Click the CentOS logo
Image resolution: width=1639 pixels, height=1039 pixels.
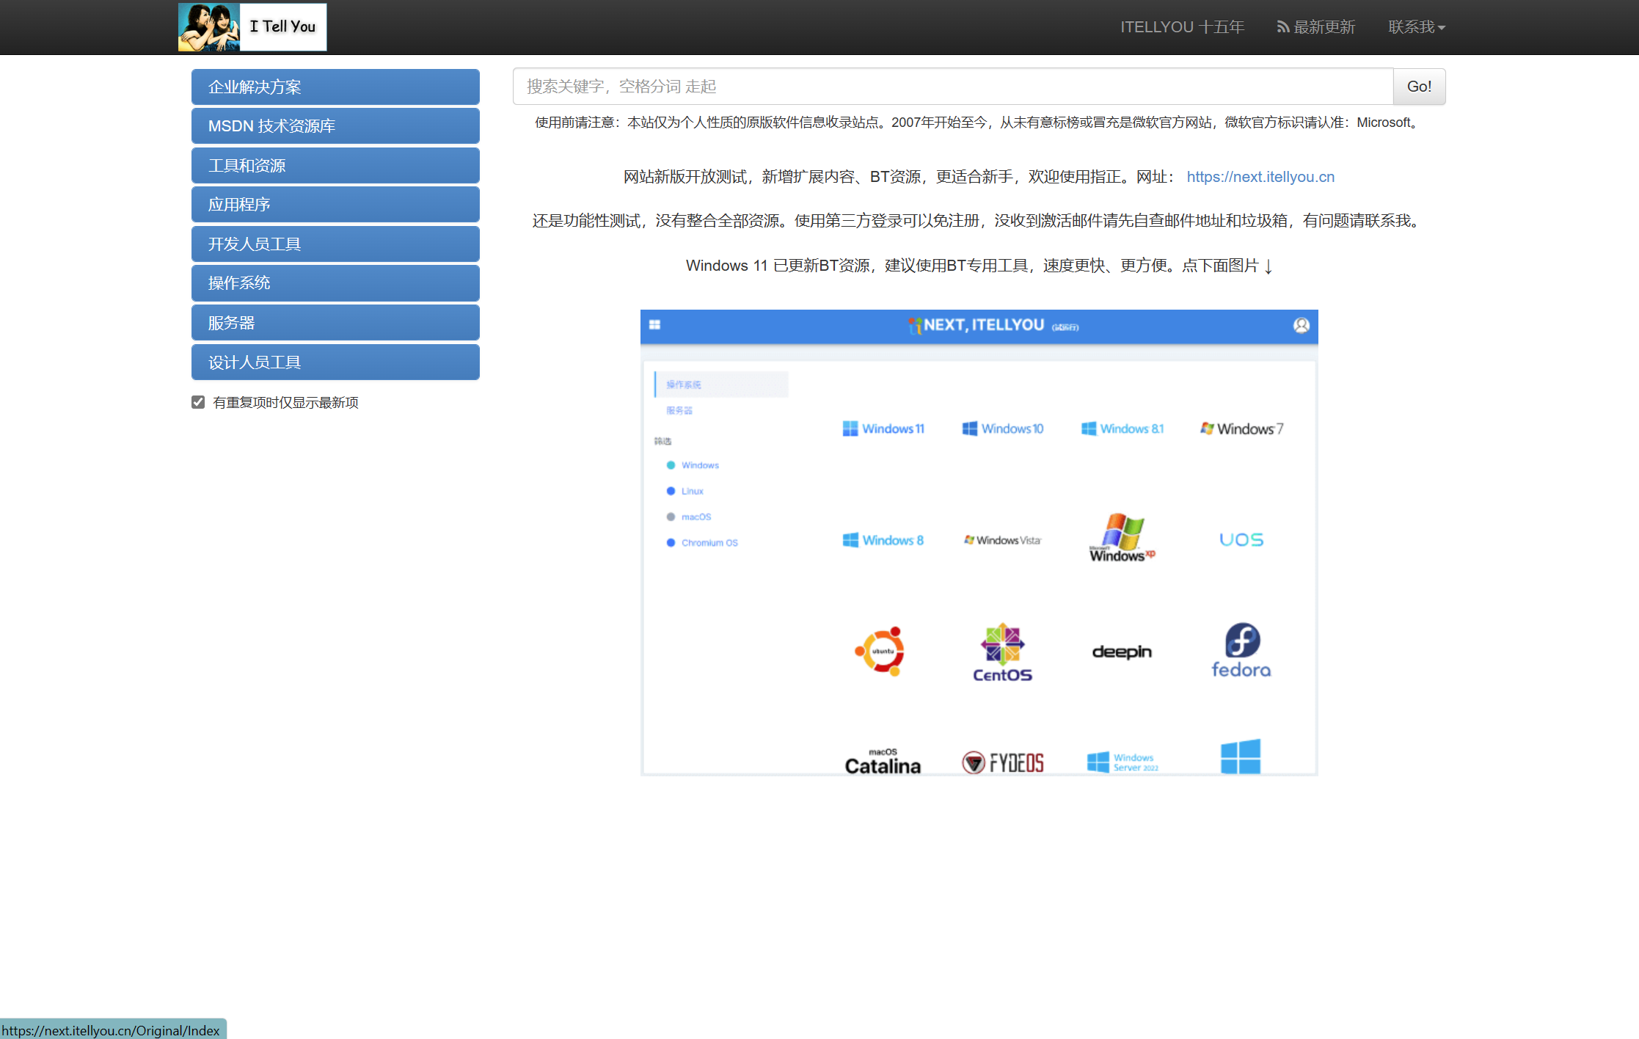[1002, 652]
